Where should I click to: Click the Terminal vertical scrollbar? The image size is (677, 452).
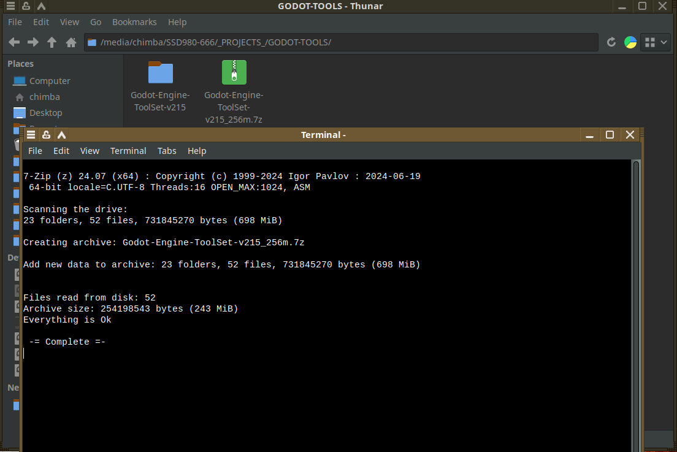pos(636,305)
